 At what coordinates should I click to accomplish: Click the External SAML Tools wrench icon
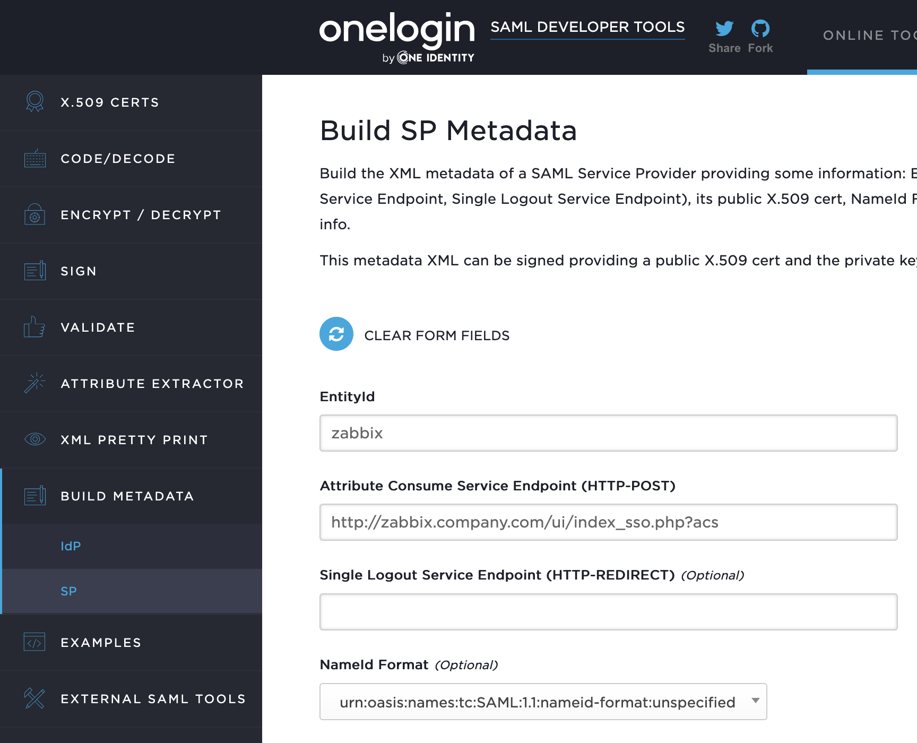(x=35, y=698)
